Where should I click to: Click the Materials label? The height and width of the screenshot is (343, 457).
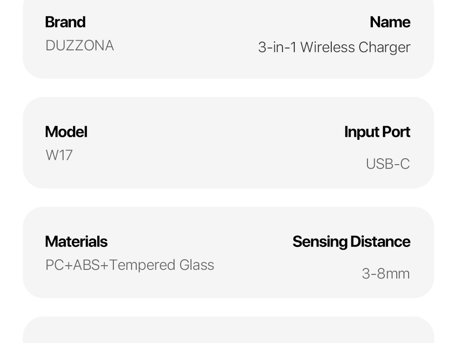click(76, 241)
